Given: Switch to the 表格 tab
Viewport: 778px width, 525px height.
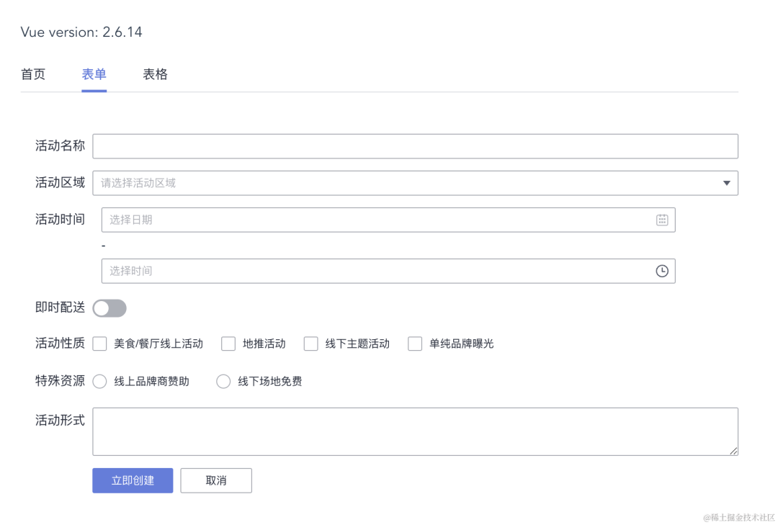Looking at the screenshot, I should (x=156, y=74).
